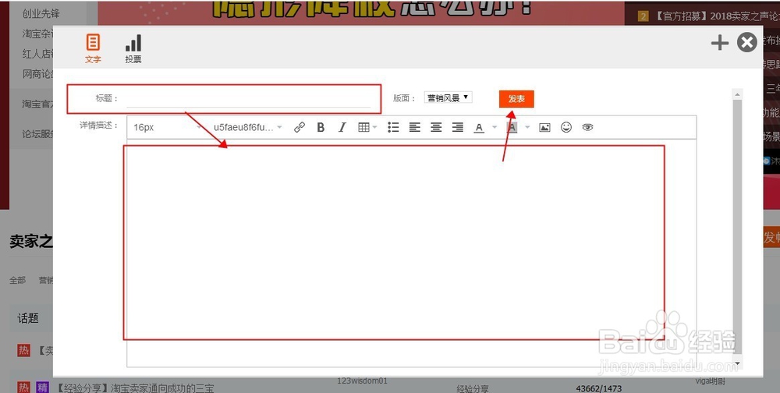780x393 pixels.
Task: Align text to the left
Action: (x=415, y=127)
